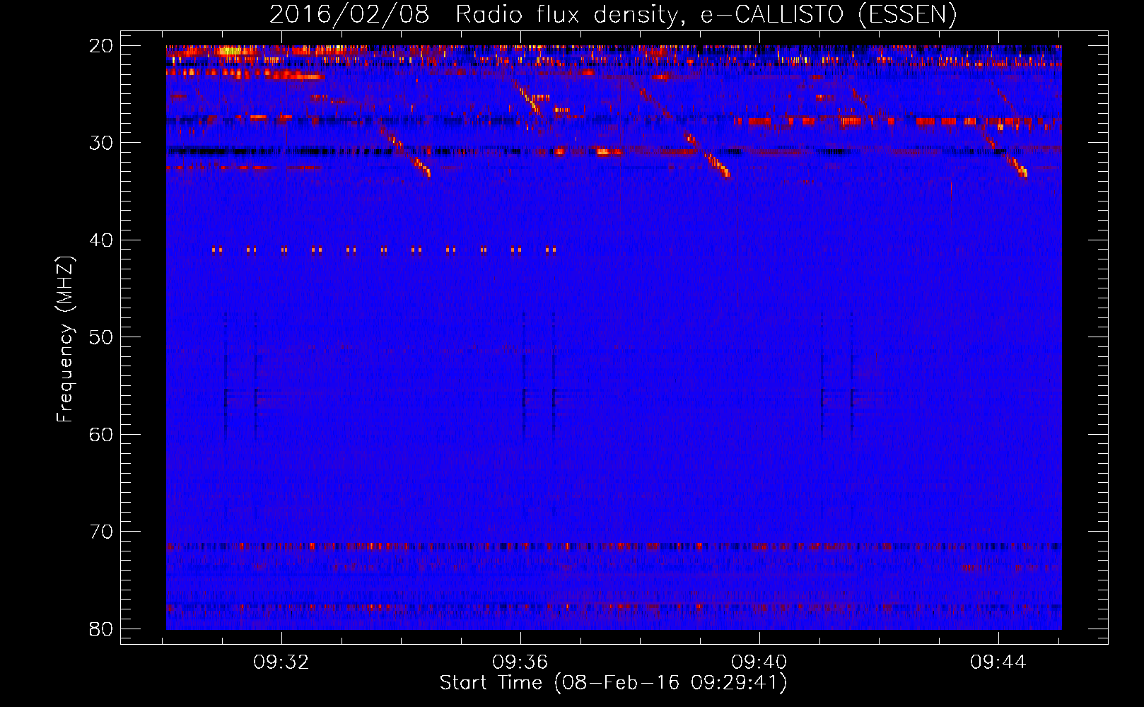Click the 80 MHz frequency tick label
This screenshot has width=1144, height=707.
coord(102,629)
